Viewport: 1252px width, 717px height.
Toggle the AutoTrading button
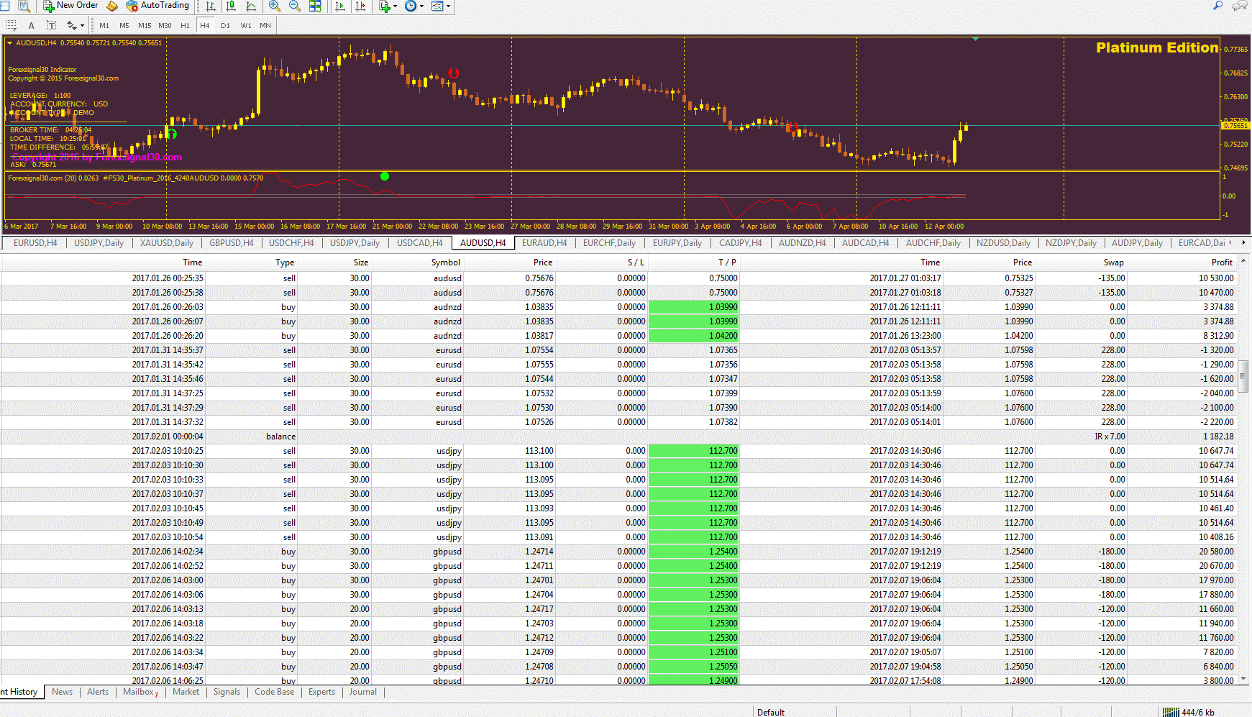click(157, 6)
